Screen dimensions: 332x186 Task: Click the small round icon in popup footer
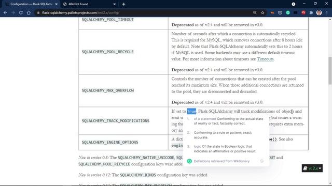coord(261,161)
